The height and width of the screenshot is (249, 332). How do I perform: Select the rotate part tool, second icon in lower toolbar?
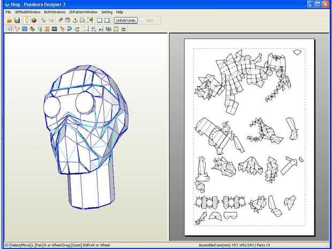(x=17, y=28)
